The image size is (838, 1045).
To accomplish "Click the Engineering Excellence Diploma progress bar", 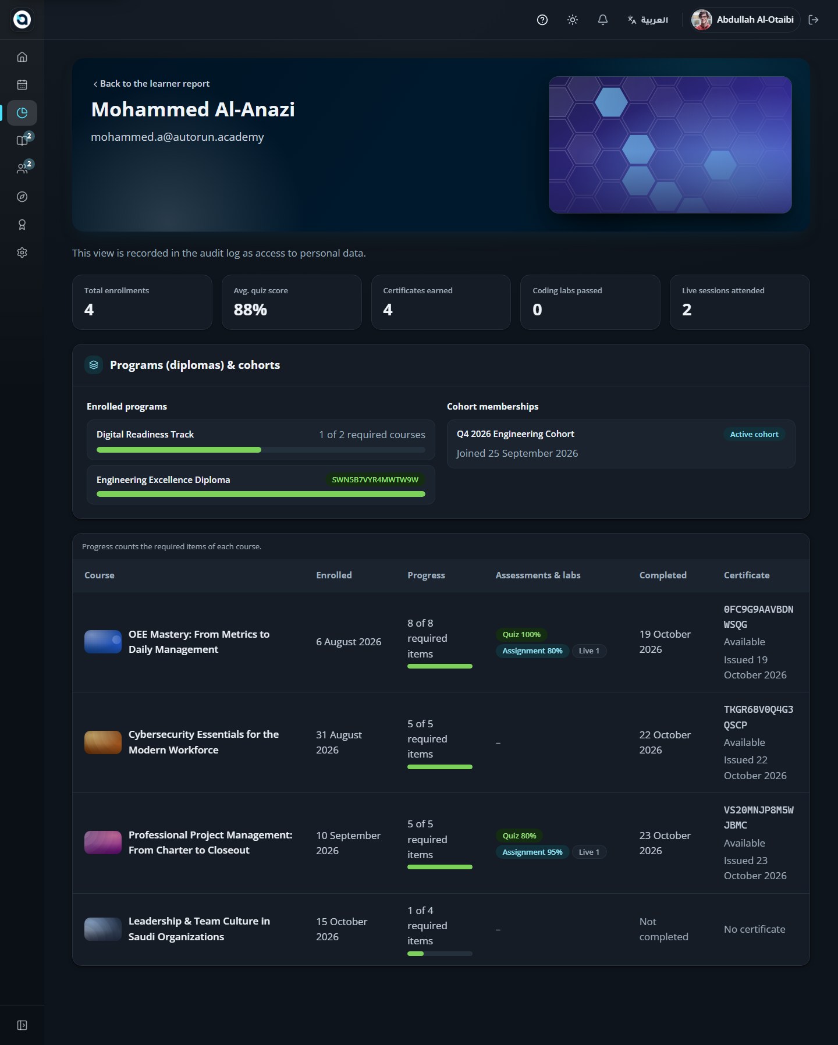I will 261,494.
